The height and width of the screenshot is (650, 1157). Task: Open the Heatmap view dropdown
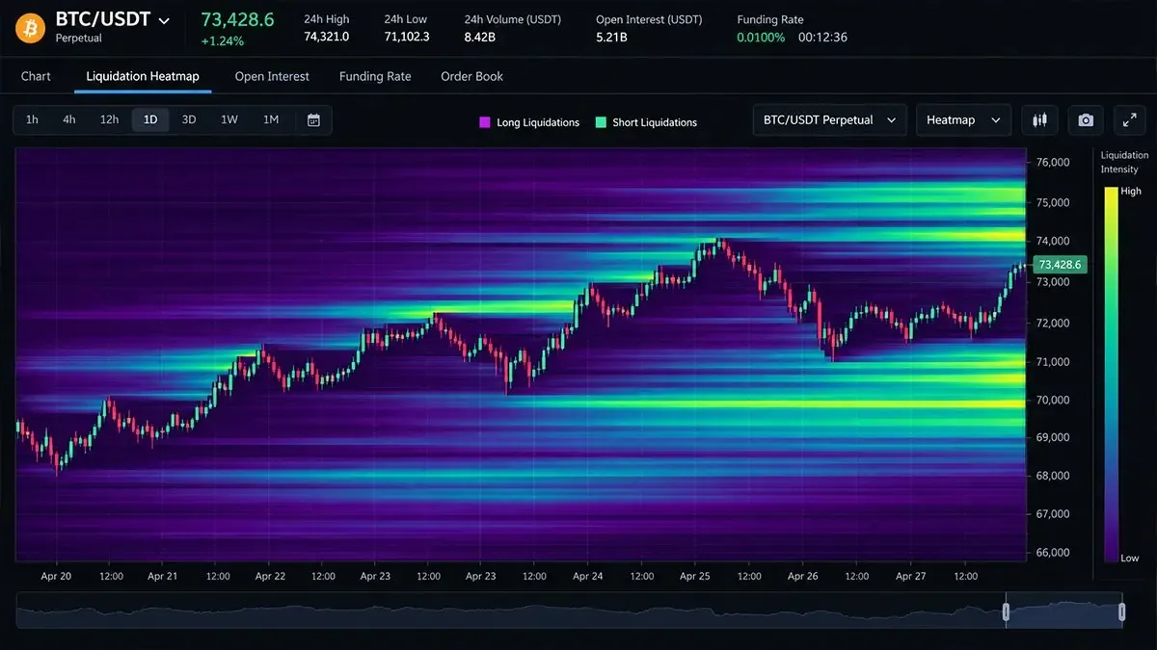coord(963,120)
